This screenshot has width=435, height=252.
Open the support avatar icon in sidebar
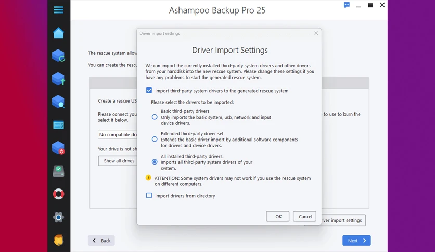point(58,240)
